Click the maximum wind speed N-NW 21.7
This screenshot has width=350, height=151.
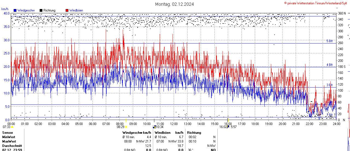coord(144,141)
